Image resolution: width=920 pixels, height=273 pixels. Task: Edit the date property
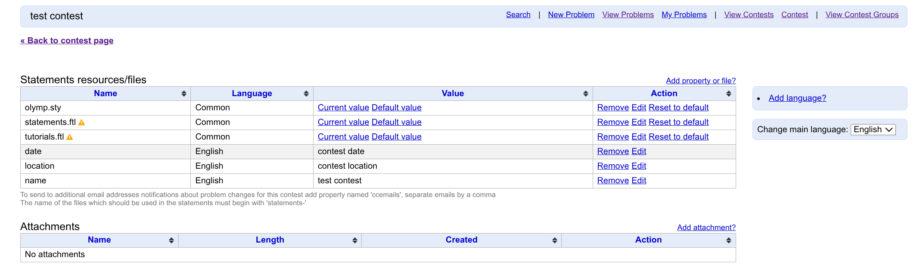pyautogui.click(x=639, y=152)
